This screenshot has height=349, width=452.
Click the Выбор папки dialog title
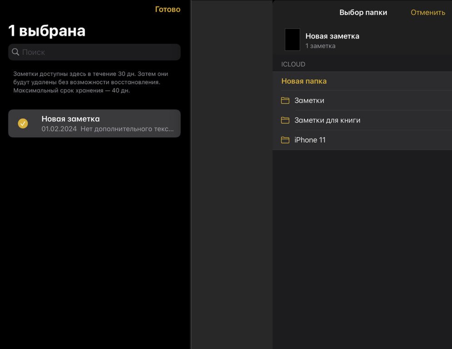tap(363, 12)
